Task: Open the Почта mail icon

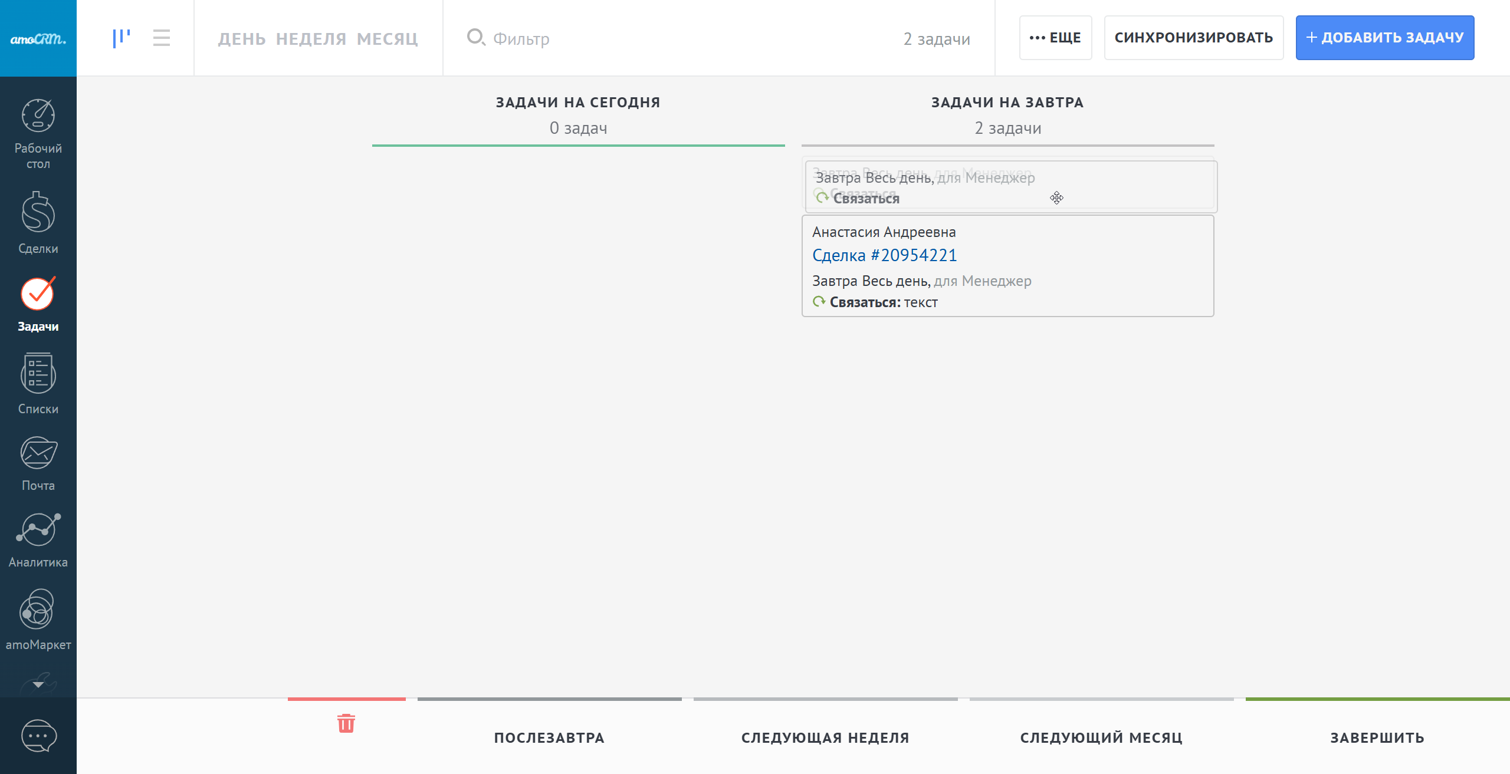Action: pyautogui.click(x=38, y=453)
